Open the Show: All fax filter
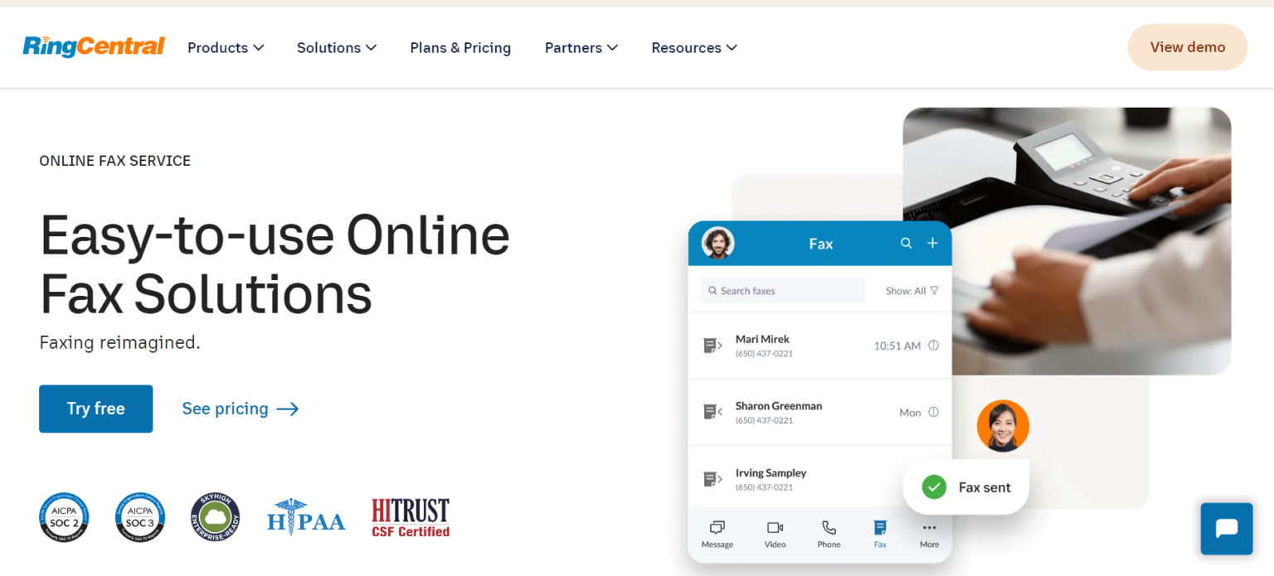The image size is (1274, 576). 906,290
